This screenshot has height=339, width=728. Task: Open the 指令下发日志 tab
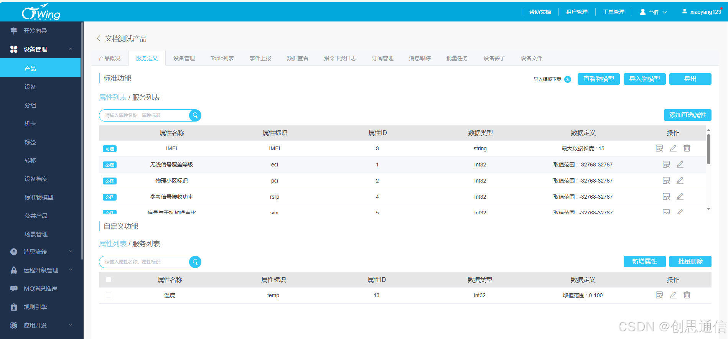click(340, 58)
